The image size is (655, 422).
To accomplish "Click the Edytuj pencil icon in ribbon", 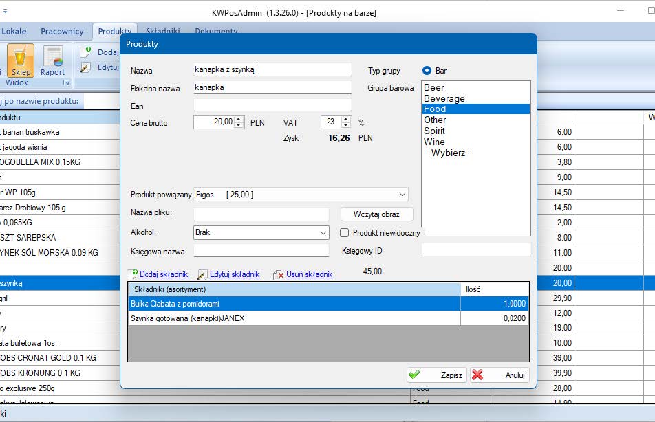I will (x=85, y=67).
